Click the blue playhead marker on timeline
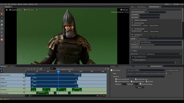184x103 pixels. 58,72
